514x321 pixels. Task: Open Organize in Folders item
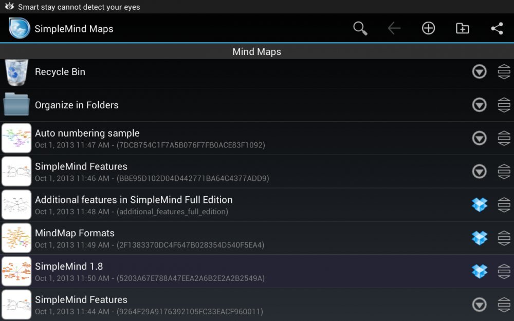(x=77, y=105)
